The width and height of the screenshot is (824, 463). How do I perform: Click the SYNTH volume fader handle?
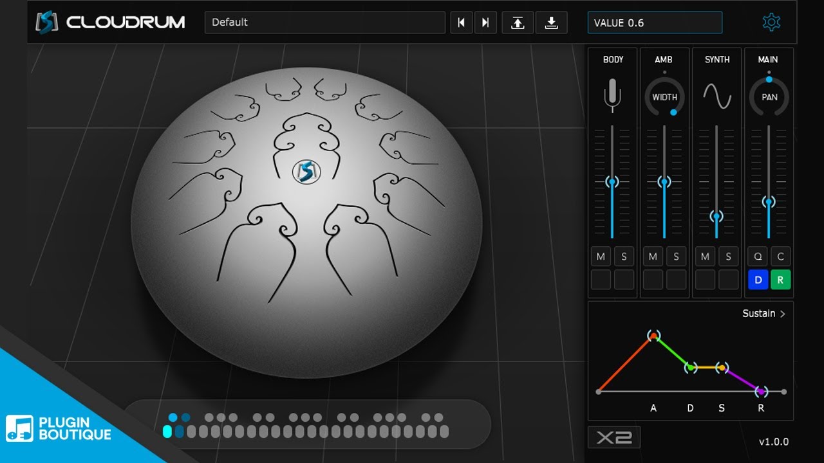(716, 216)
